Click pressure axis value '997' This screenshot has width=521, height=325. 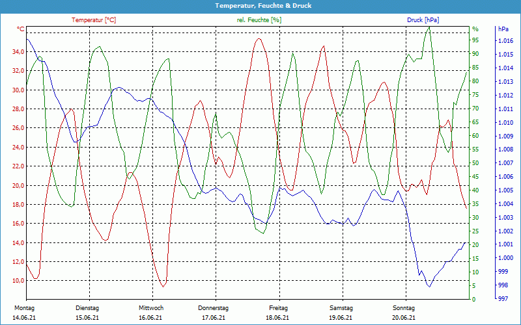click(503, 299)
